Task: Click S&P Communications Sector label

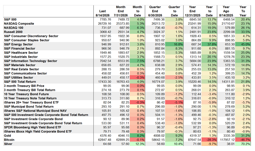Action: (25, 73)
